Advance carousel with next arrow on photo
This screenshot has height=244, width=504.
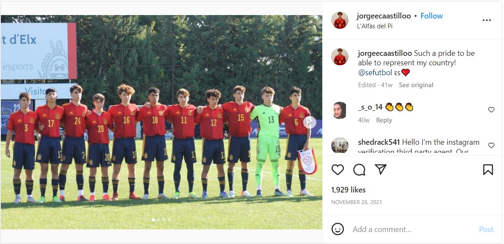coord(309,122)
